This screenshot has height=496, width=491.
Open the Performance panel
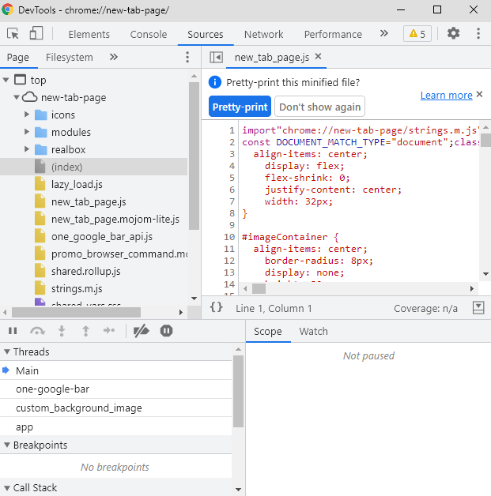[333, 34]
